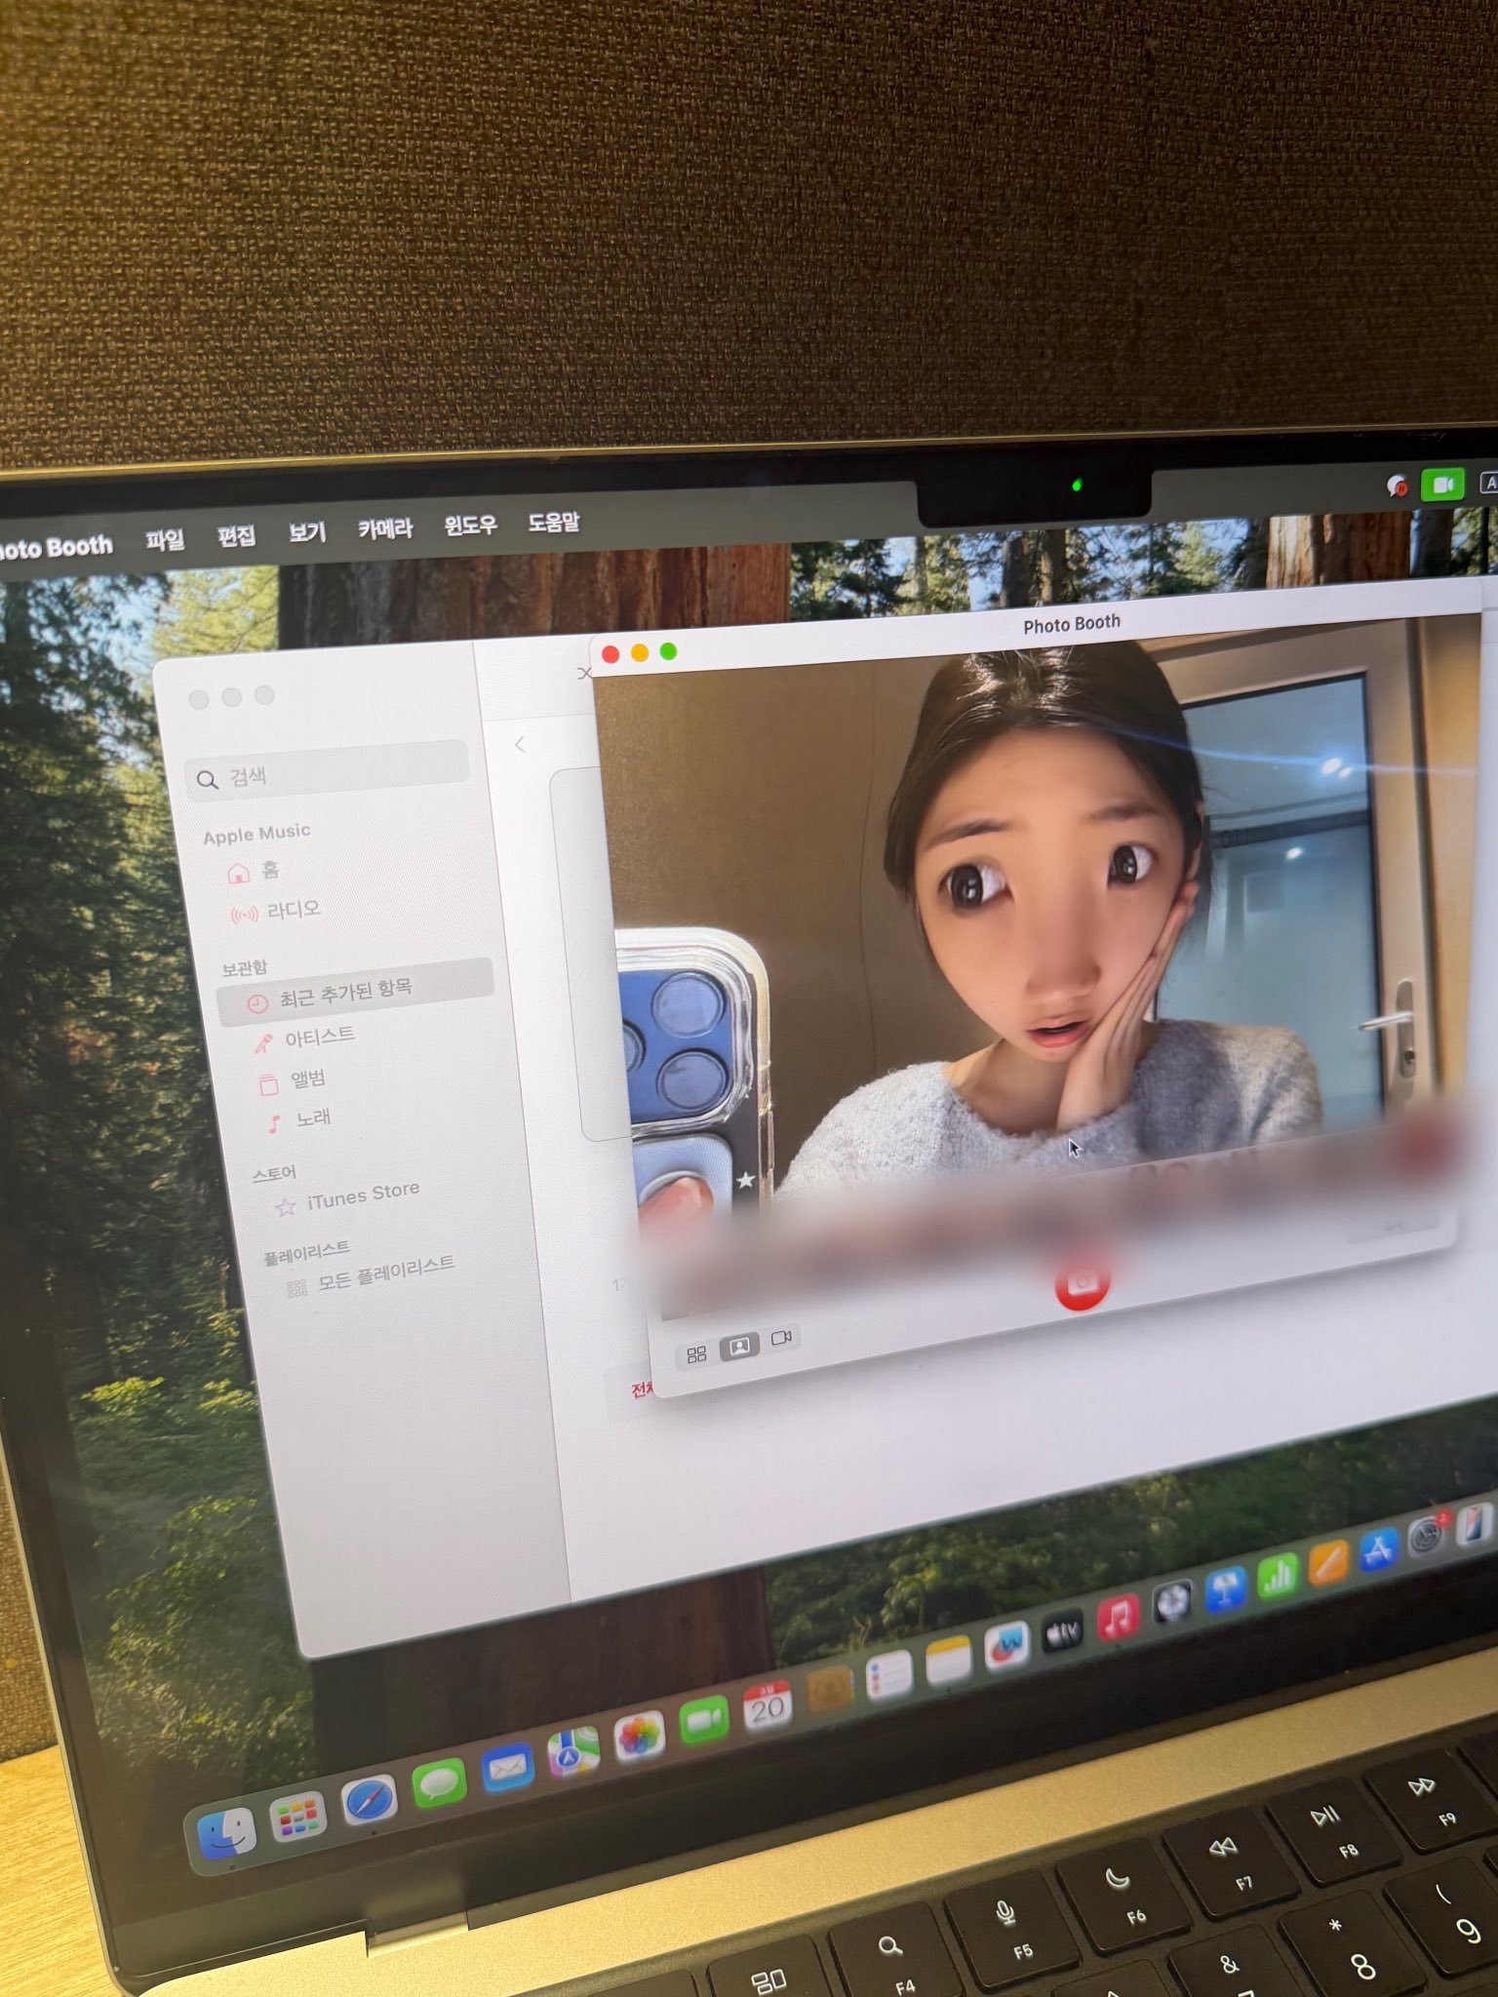The width and height of the screenshot is (1498, 1997).
Task: Open 앨범 in Music library
Action: point(292,1079)
